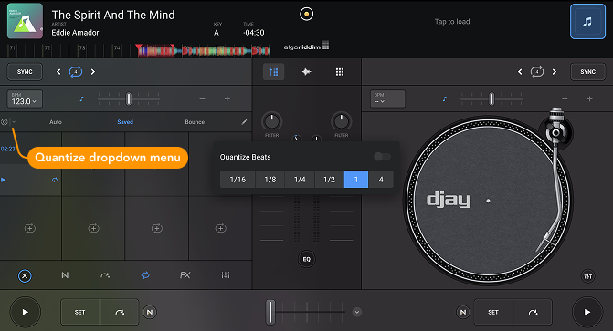Open the FX sparkle view tab
The width and height of the screenshot is (613, 331).
coord(307,72)
